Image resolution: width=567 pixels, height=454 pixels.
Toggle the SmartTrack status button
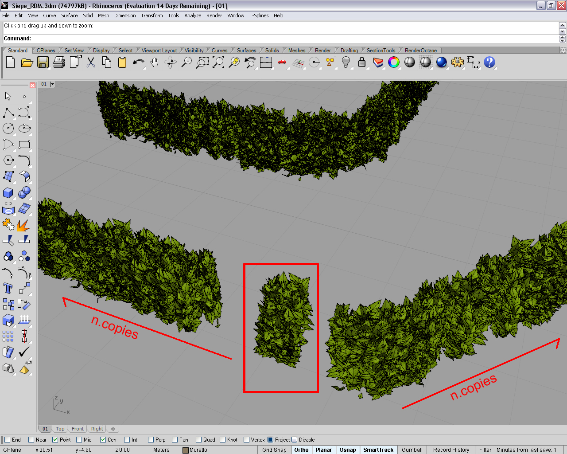click(378, 450)
